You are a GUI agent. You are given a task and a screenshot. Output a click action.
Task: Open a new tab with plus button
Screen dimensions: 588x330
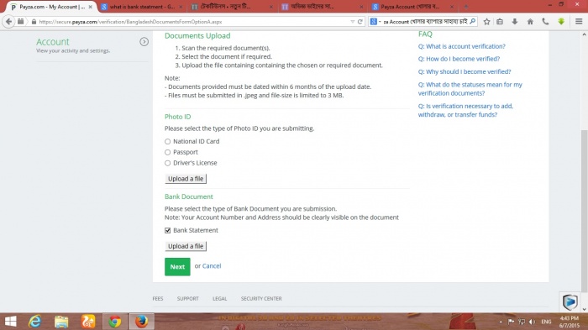click(x=466, y=7)
